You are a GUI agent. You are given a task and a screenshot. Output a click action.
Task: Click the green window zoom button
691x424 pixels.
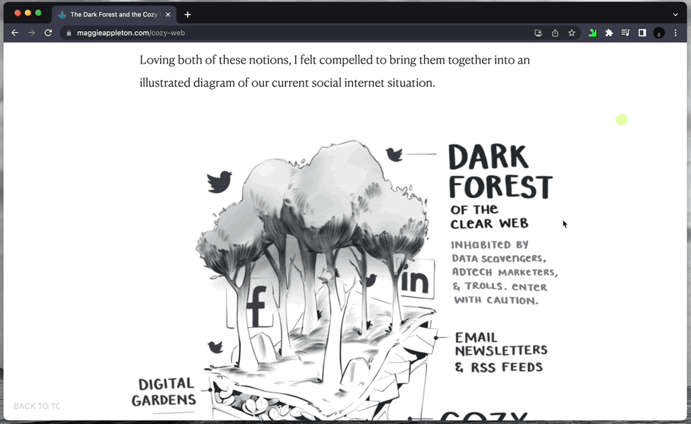[38, 13]
